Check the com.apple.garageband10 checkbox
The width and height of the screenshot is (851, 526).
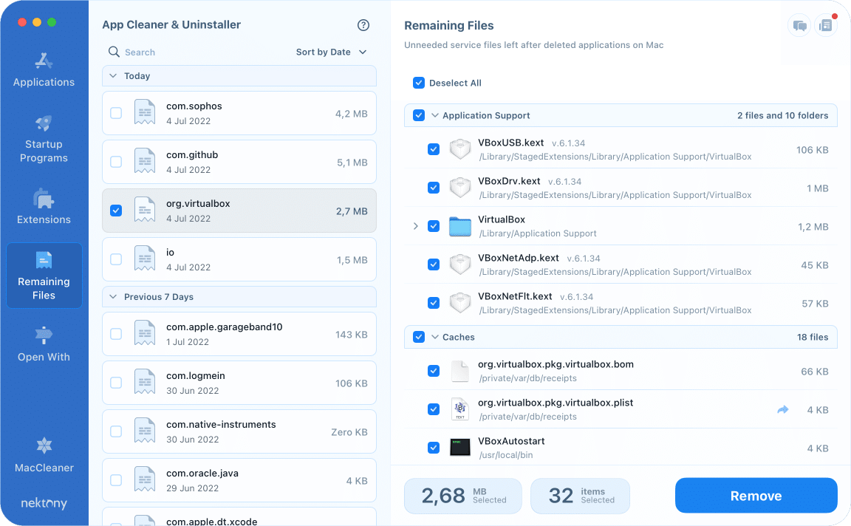(x=116, y=334)
